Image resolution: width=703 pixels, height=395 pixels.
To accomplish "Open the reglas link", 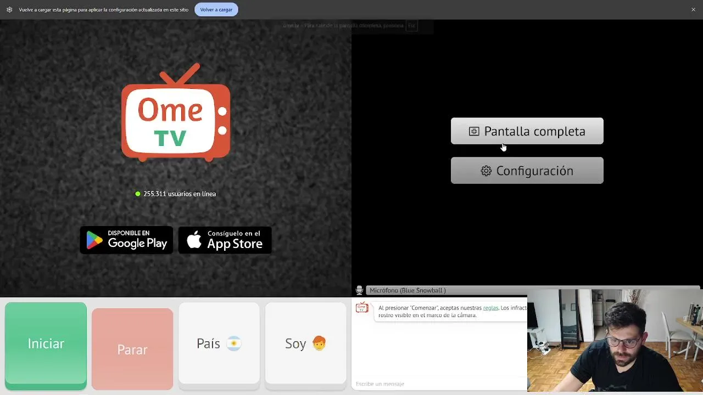I will click(x=490, y=308).
